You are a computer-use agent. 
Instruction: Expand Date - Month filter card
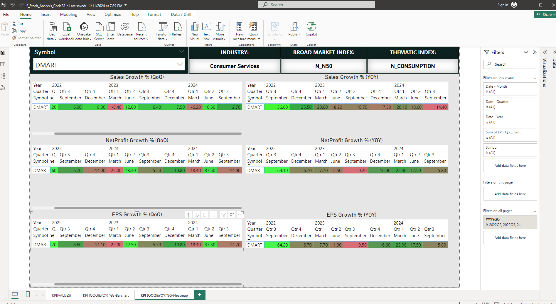510,89
